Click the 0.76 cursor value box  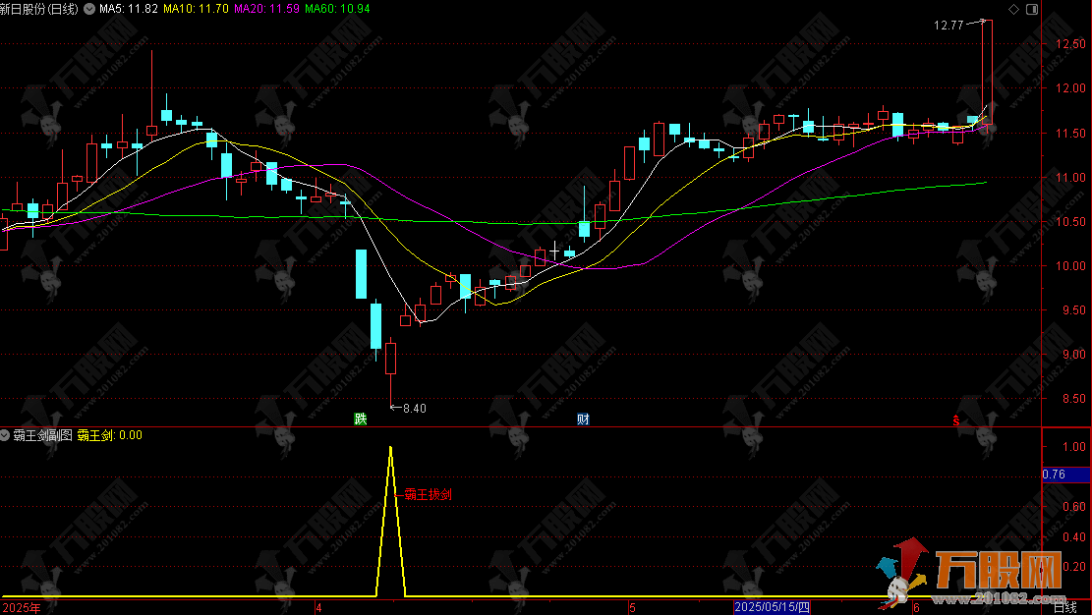point(1065,475)
